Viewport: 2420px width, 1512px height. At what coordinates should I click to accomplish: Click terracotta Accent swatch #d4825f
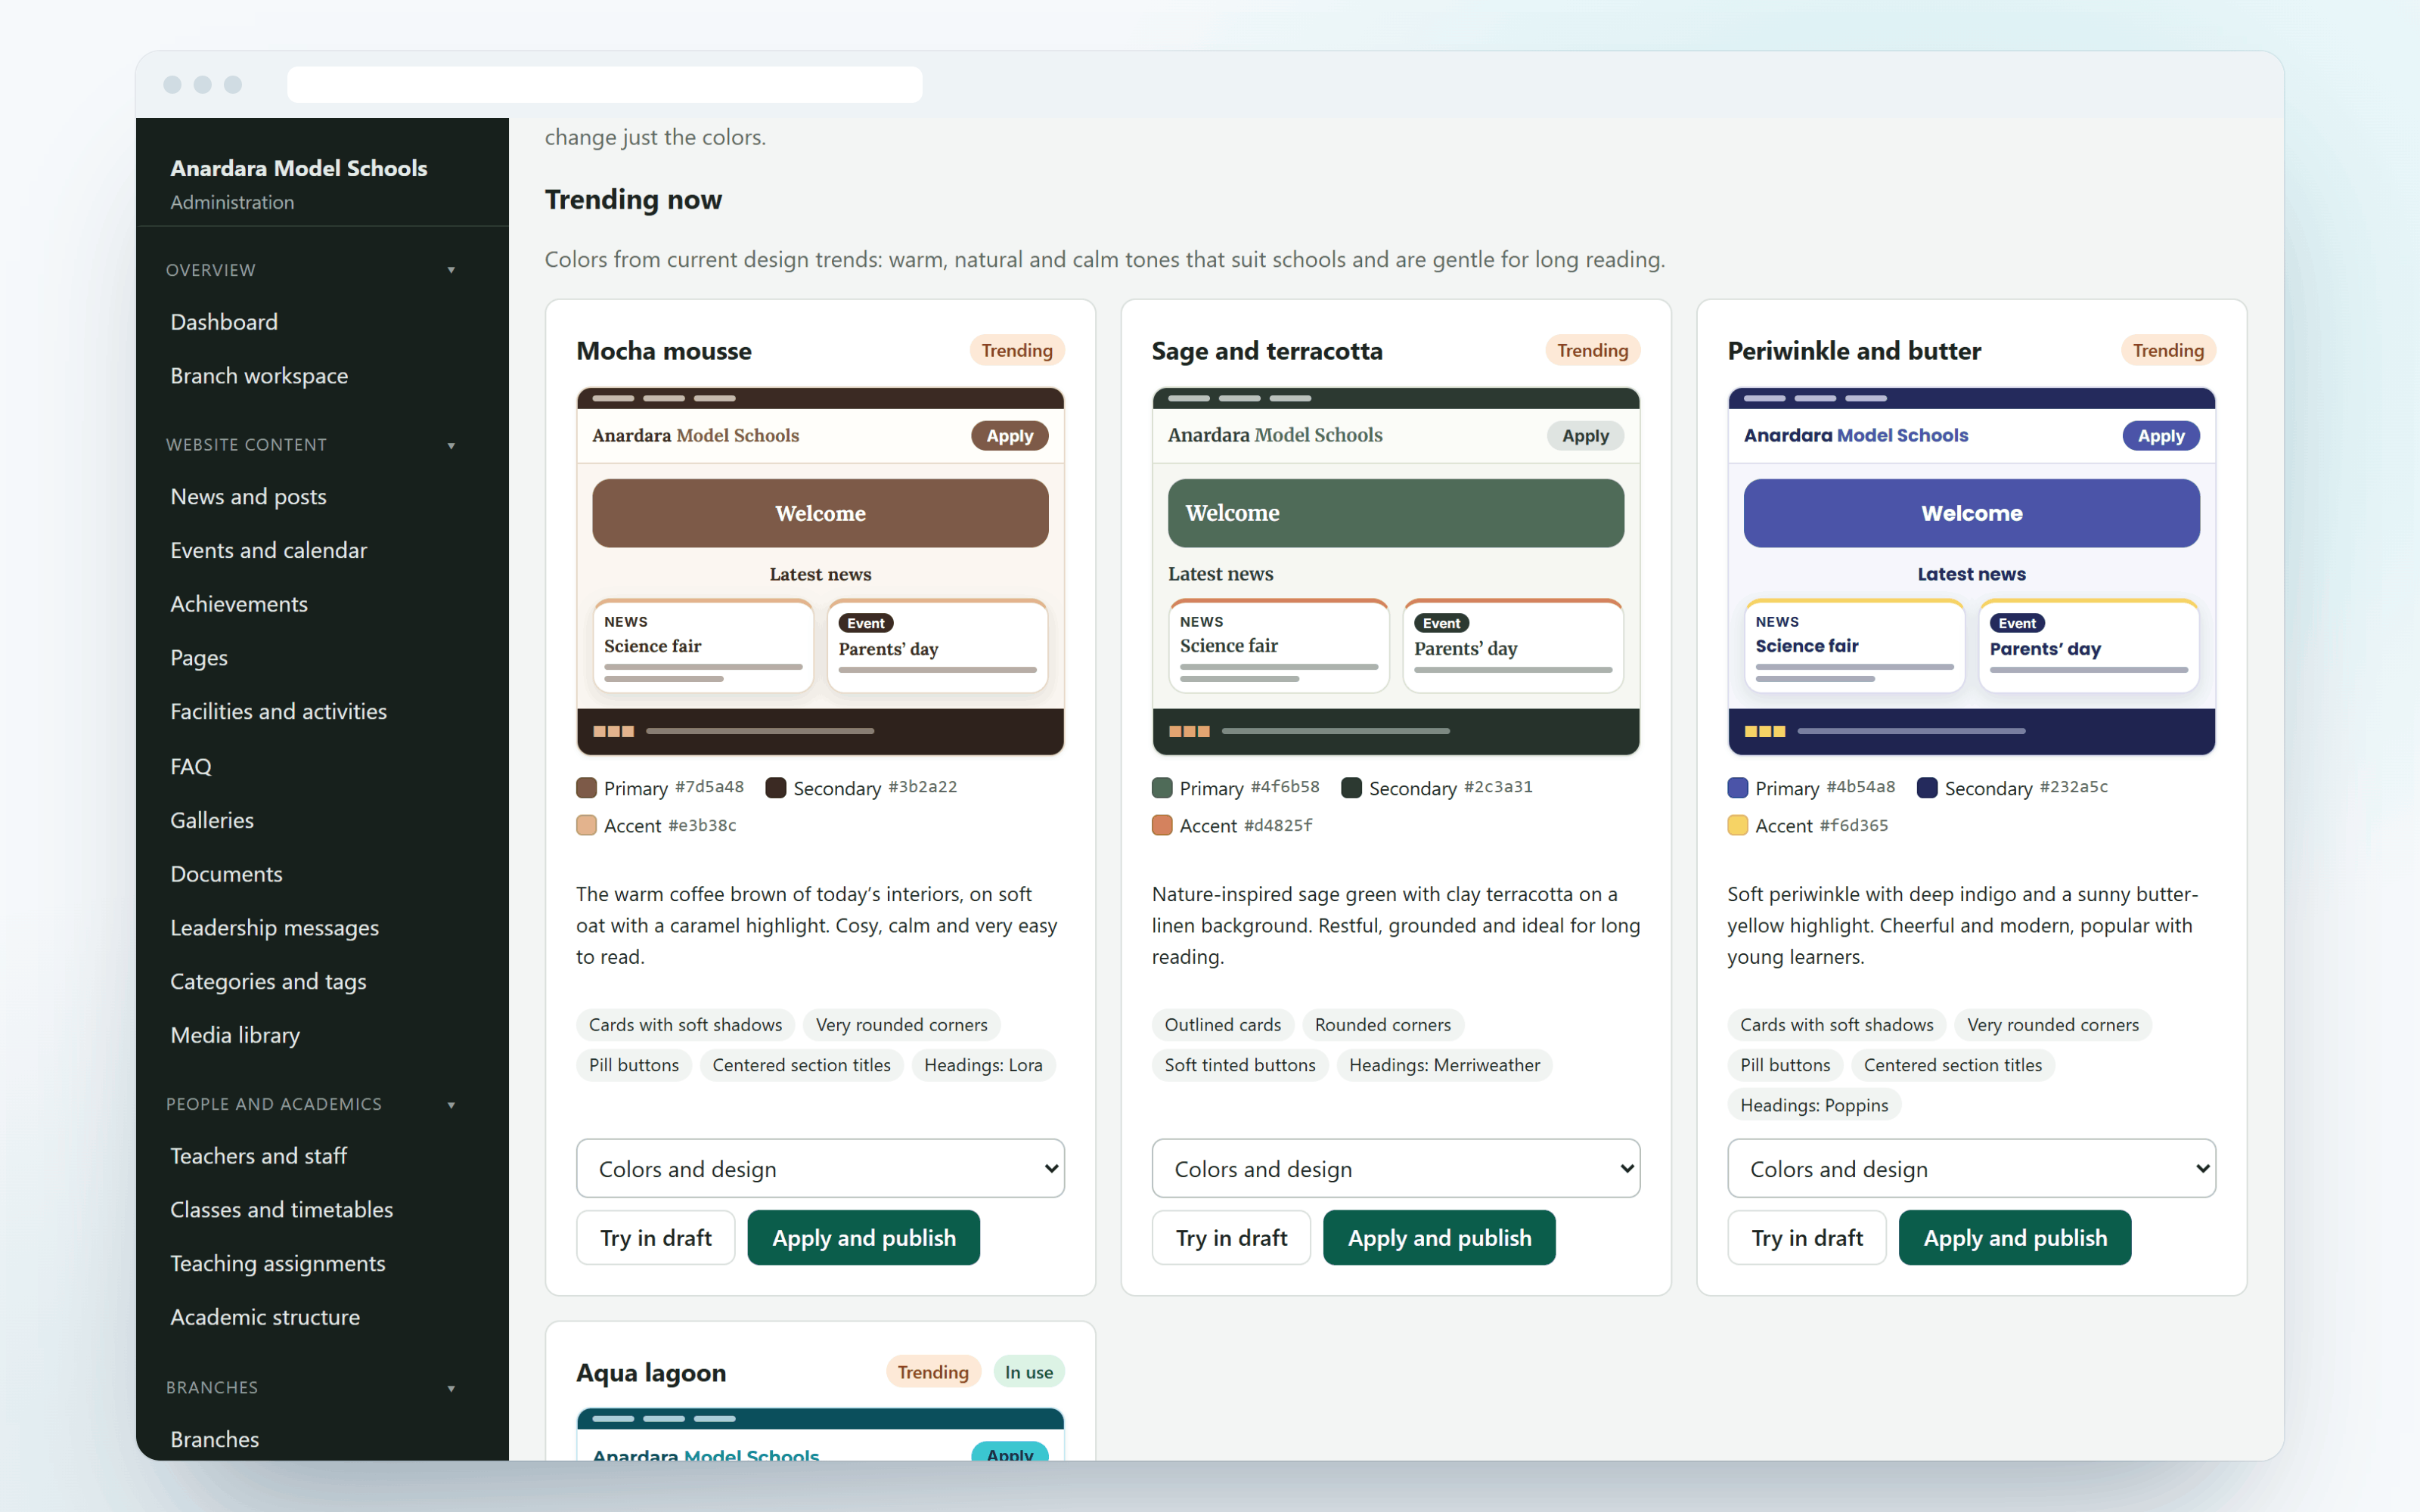click(1162, 826)
